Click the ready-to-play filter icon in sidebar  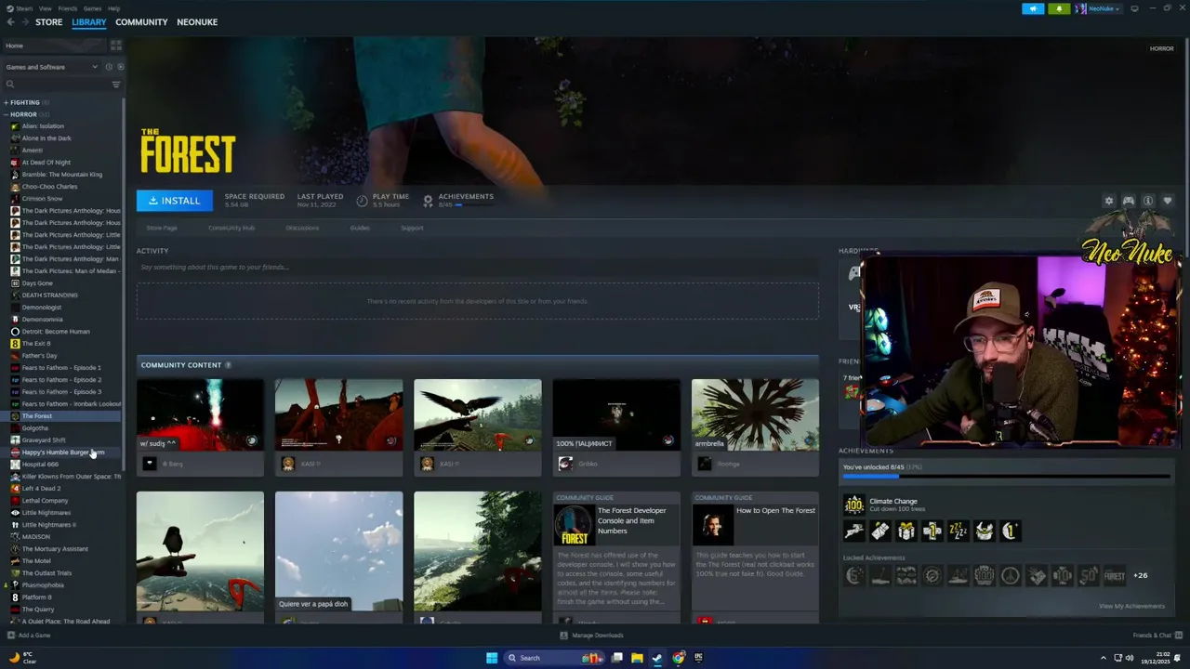click(x=120, y=67)
